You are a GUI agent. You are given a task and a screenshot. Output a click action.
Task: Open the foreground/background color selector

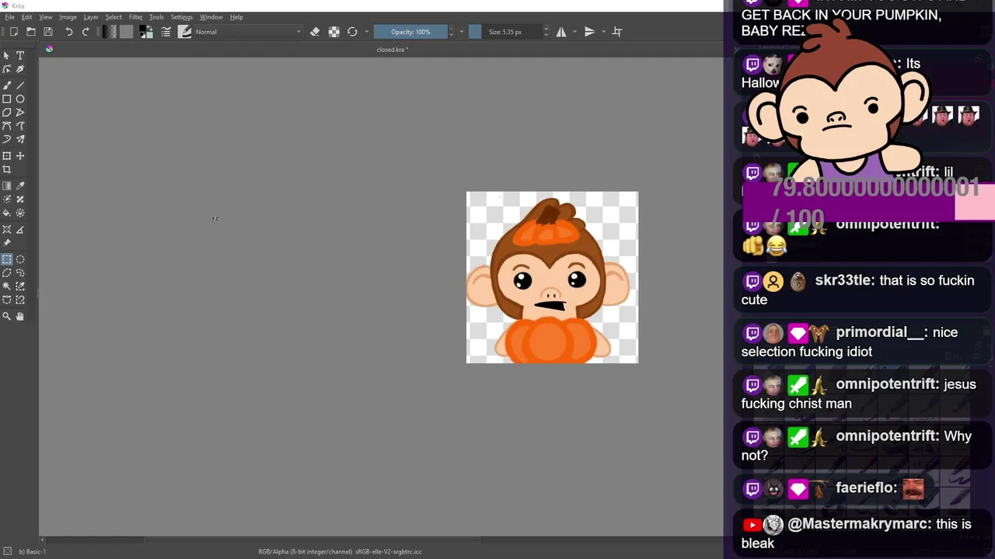146,32
